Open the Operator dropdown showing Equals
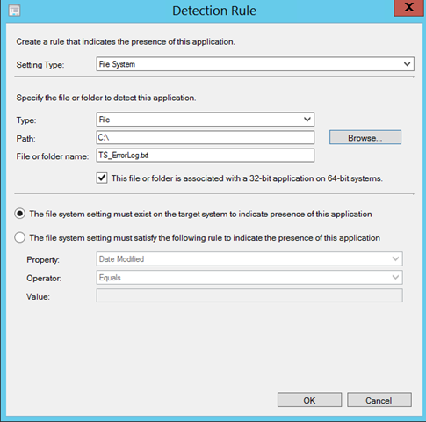This screenshot has height=422, width=426. [249, 278]
